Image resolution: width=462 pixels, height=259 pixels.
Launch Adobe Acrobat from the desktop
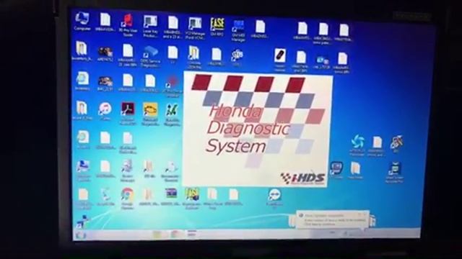pos(128,113)
